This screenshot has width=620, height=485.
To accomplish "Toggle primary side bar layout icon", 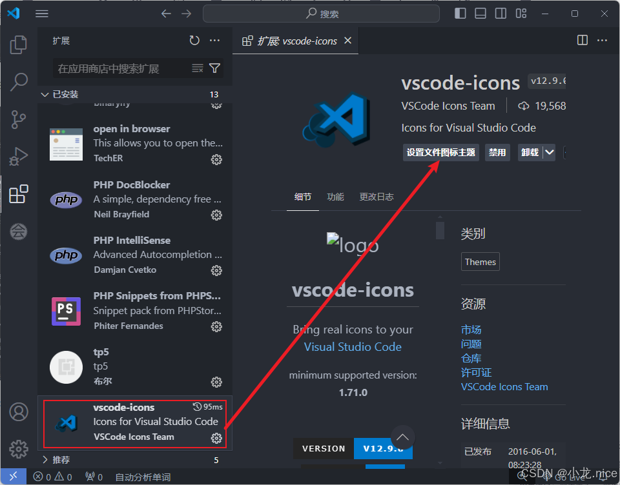I will point(460,14).
